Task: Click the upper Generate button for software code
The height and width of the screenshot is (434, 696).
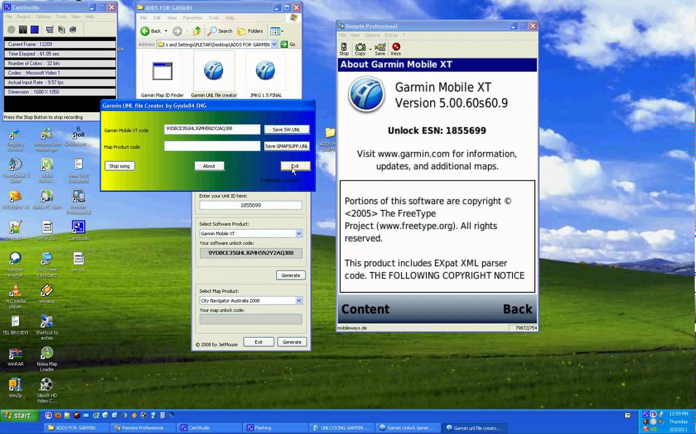Action: click(x=291, y=275)
